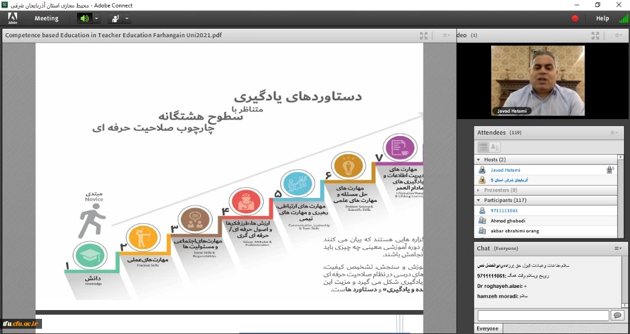Raise hand using the status icon
This screenshot has height=334, width=630.
click(x=116, y=18)
